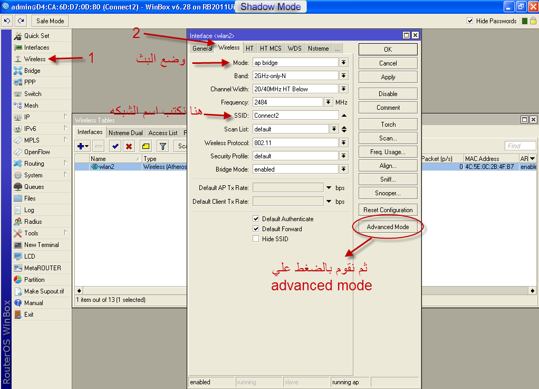Click the left scroll arrow in Wireless Tables
Image resolution: width=539 pixels, height=389 pixels.
[x=79, y=291]
